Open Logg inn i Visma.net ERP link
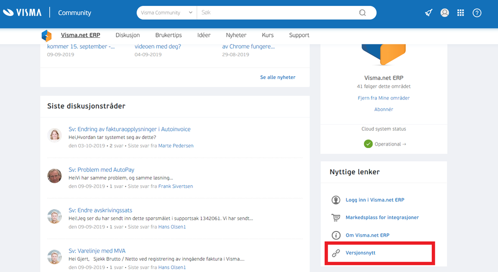 [375, 200]
